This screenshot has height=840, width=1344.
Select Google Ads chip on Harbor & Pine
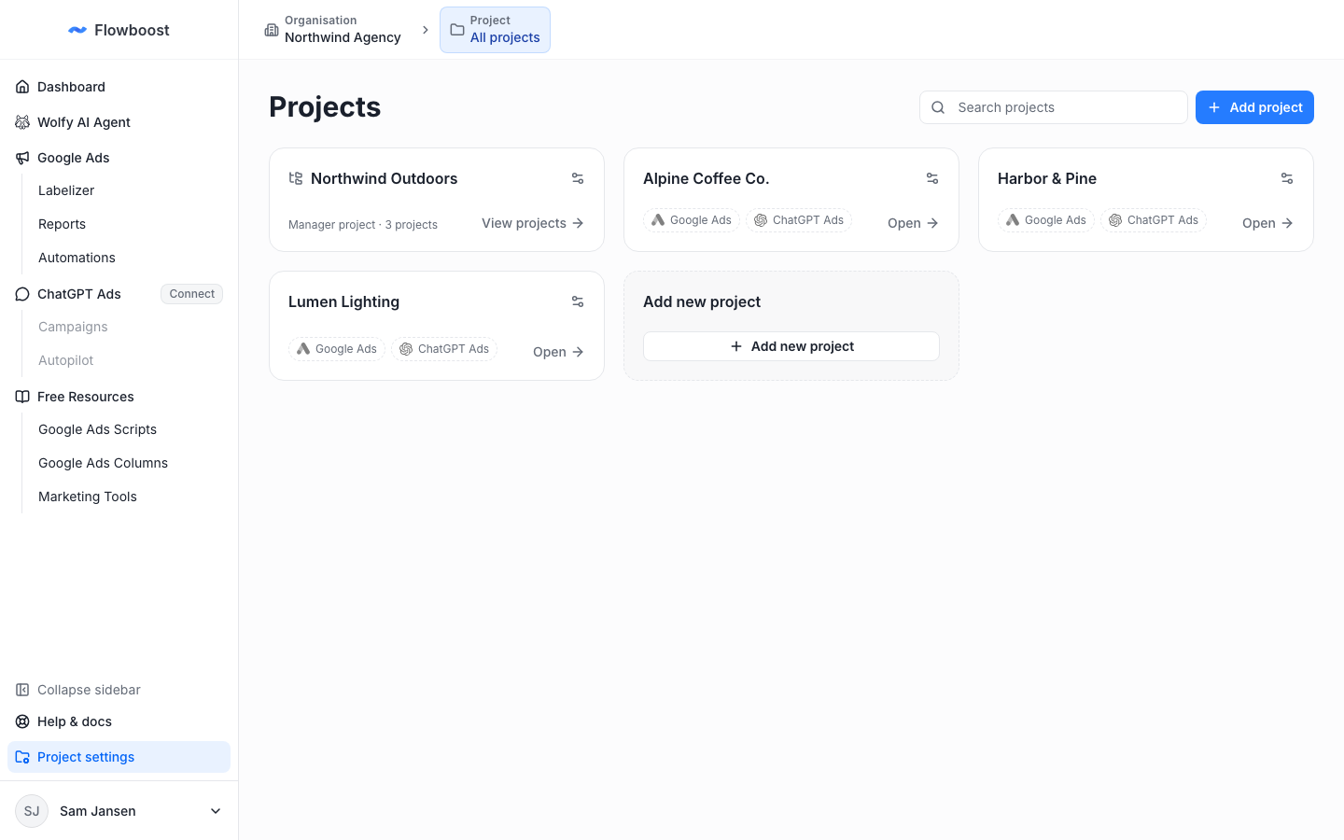(x=1046, y=220)
